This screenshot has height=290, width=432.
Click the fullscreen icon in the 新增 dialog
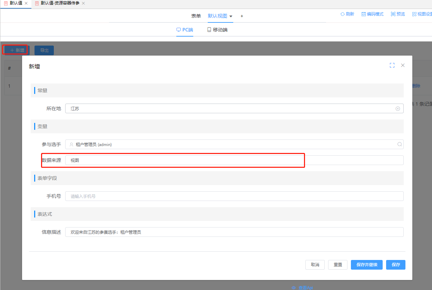click(392, 65)
